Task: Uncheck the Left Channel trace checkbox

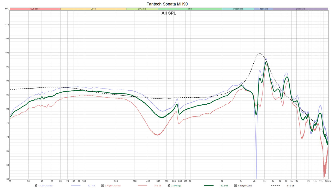Action: coord(36,186)
